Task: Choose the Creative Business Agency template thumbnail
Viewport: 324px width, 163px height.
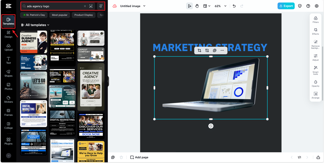Action: coord(34,42)
